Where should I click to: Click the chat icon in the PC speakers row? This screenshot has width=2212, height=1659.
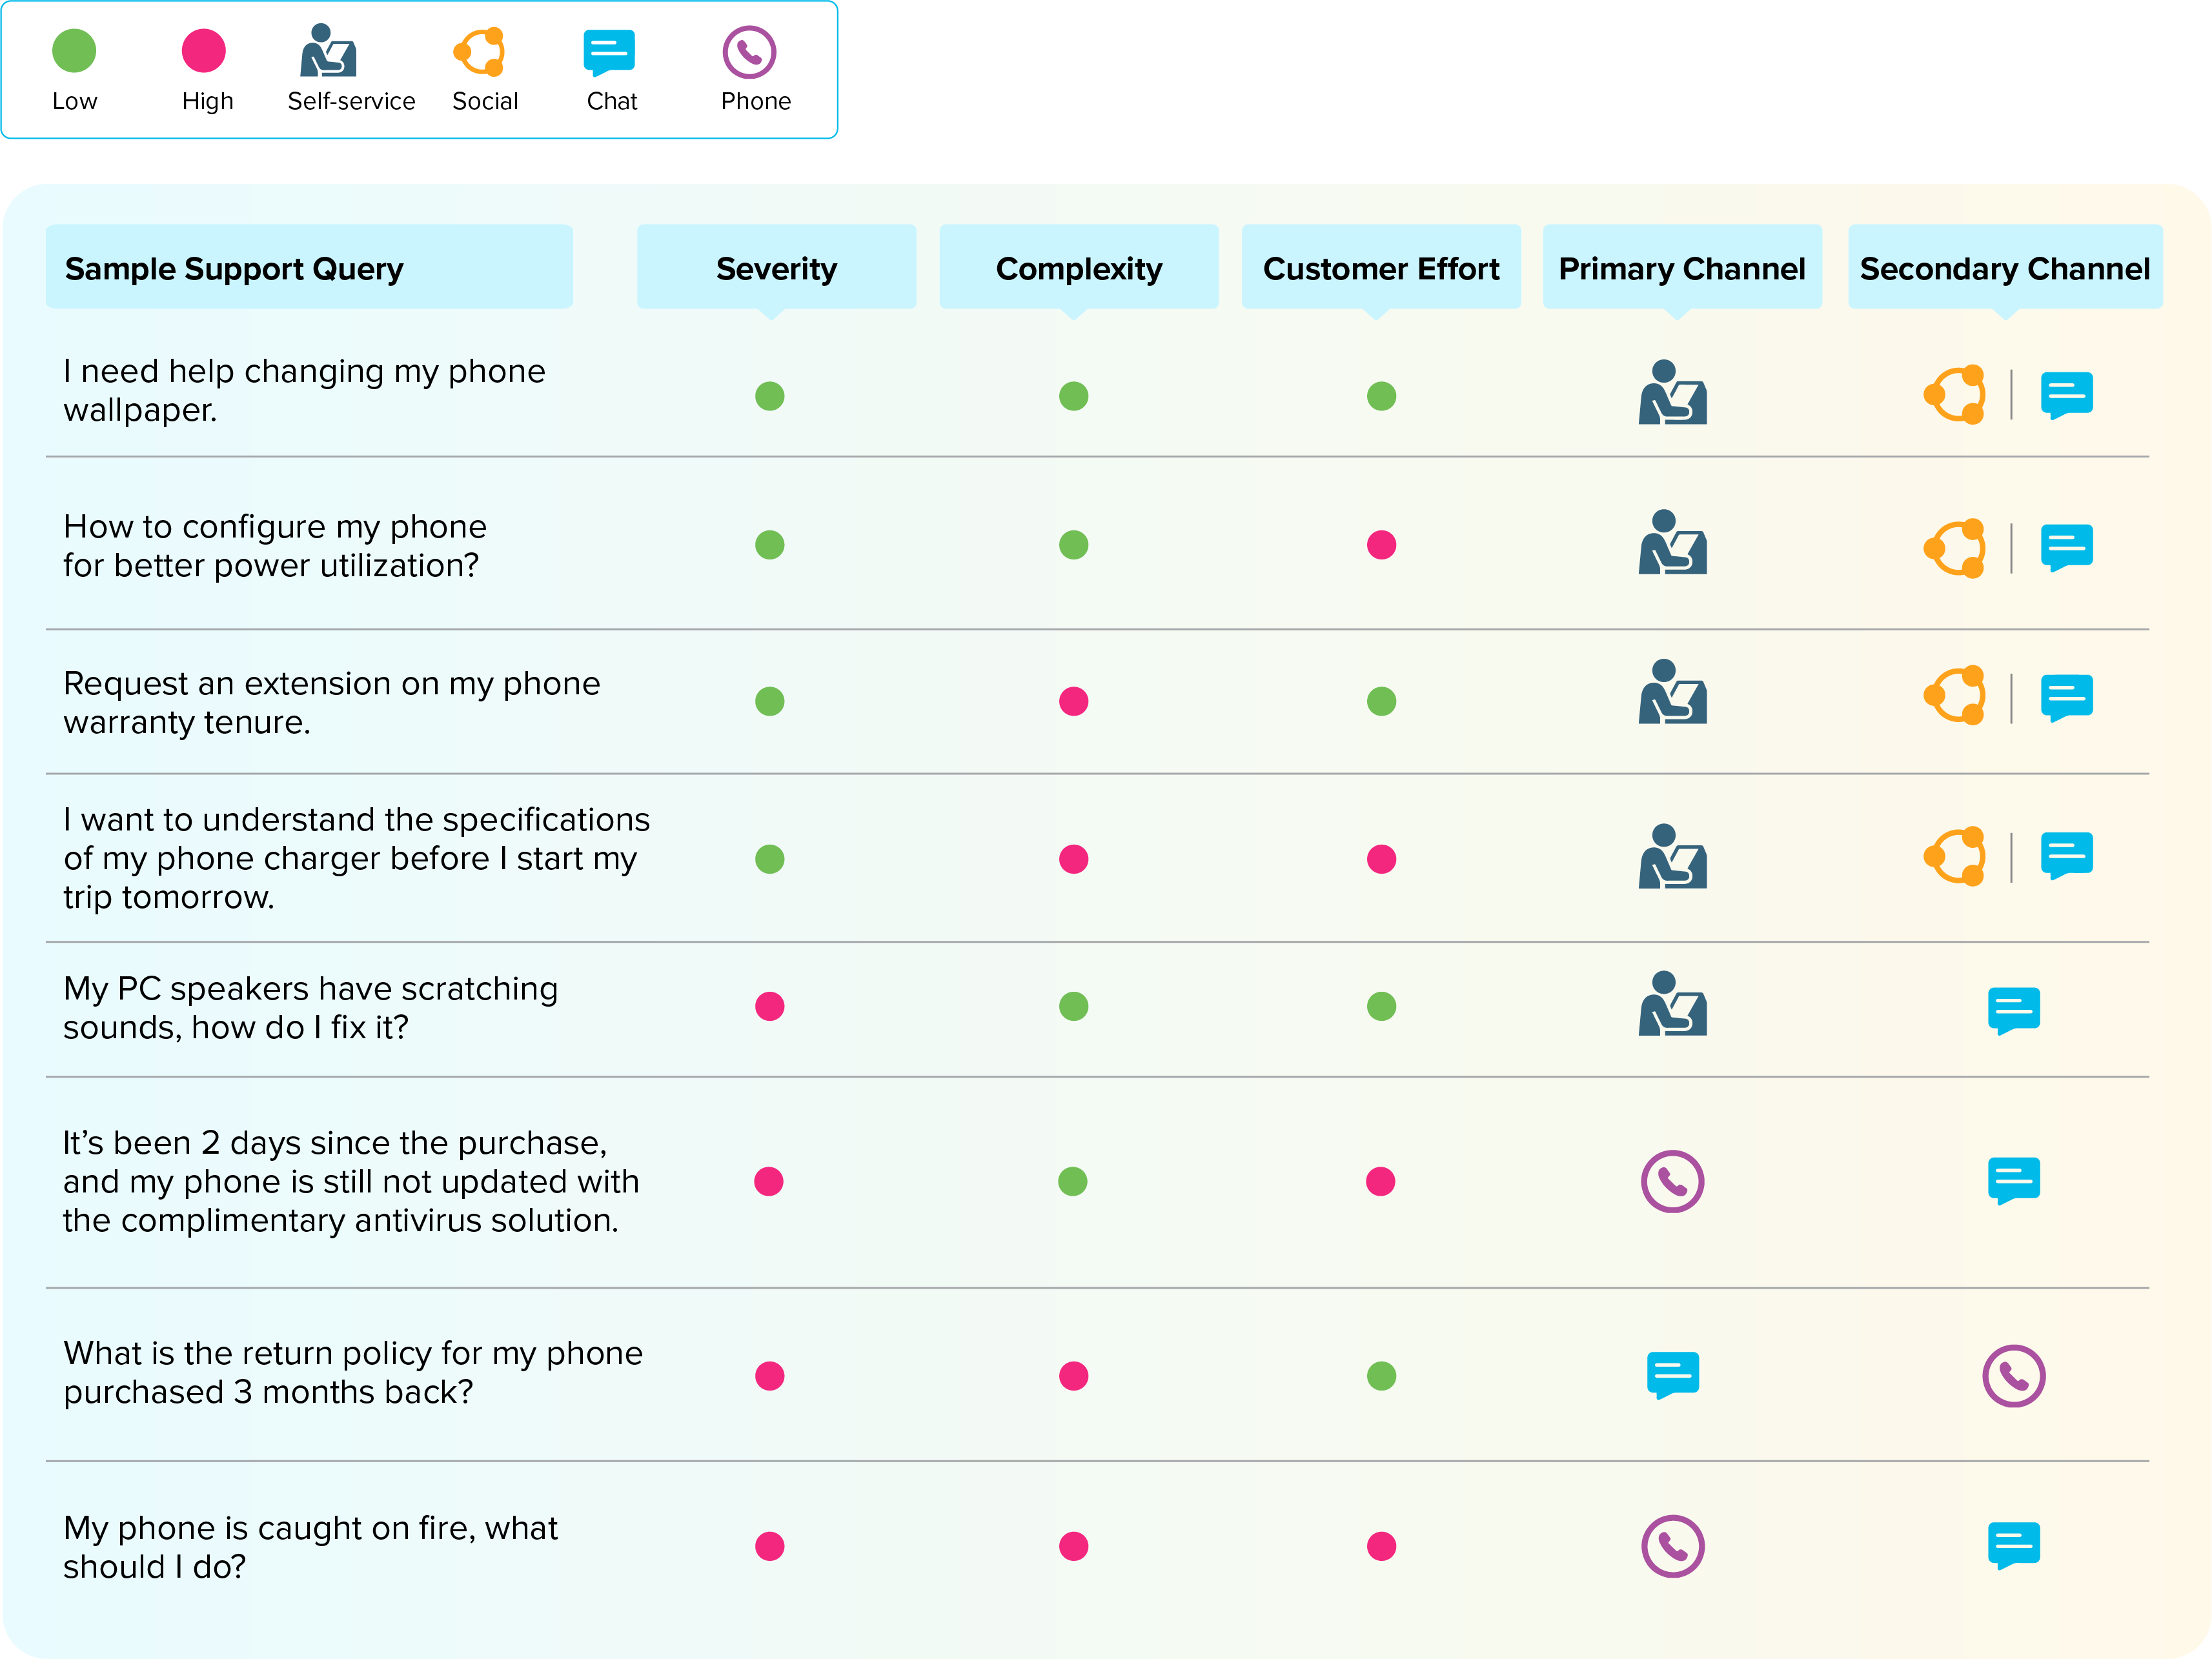[x=2014, y=1011]
